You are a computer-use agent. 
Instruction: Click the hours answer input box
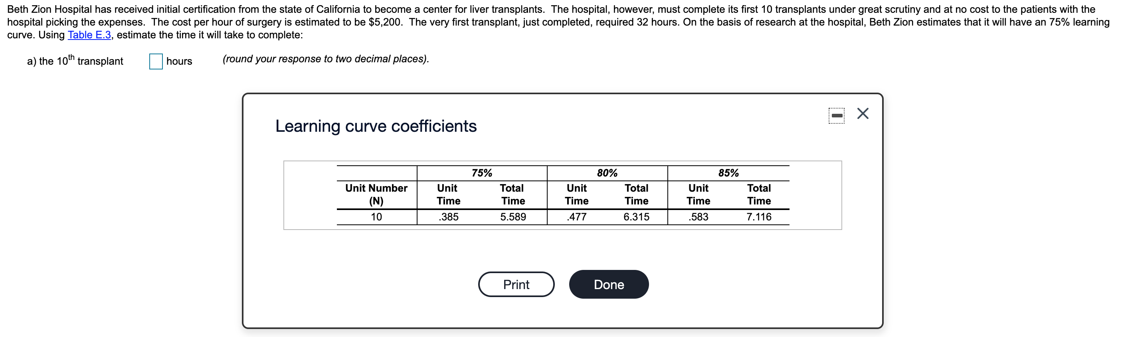coord(156,61)
